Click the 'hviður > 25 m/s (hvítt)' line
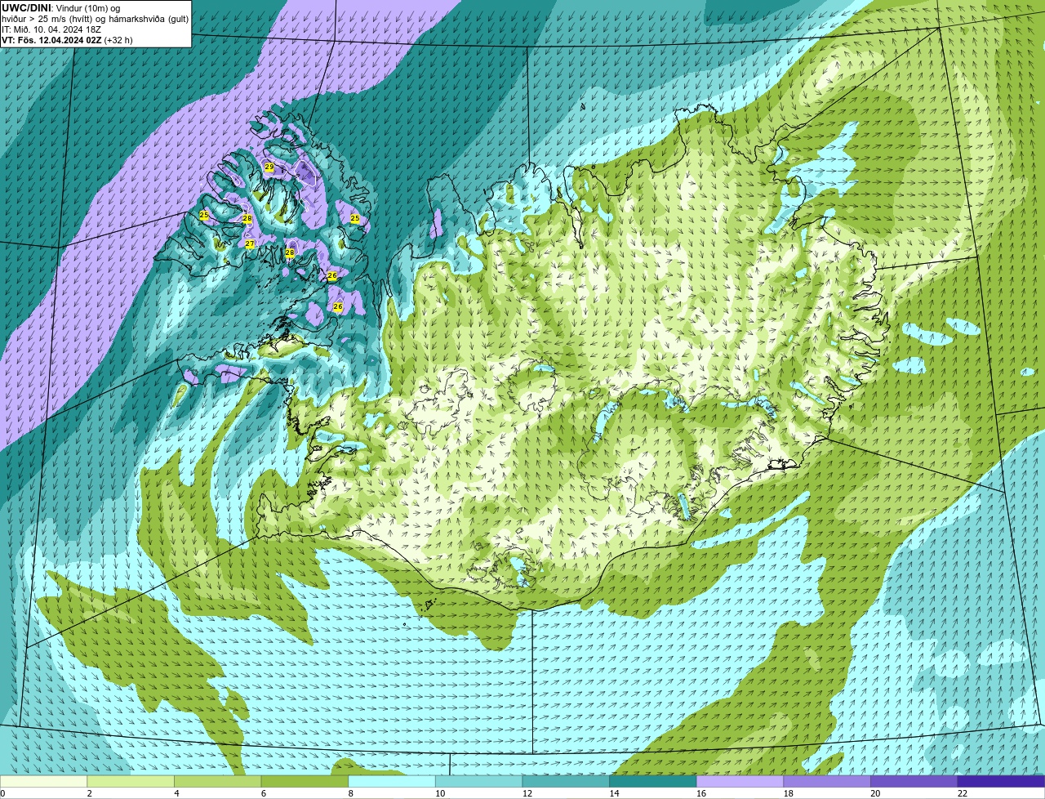Viewport: 1045px width, 799px height. pos(49,19)
